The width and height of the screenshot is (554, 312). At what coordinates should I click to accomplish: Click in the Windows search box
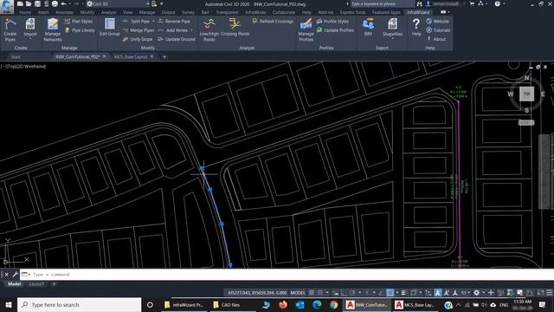[79, 305]
